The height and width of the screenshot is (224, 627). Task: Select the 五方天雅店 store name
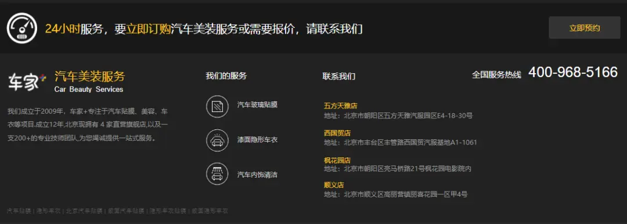(340, 106)
